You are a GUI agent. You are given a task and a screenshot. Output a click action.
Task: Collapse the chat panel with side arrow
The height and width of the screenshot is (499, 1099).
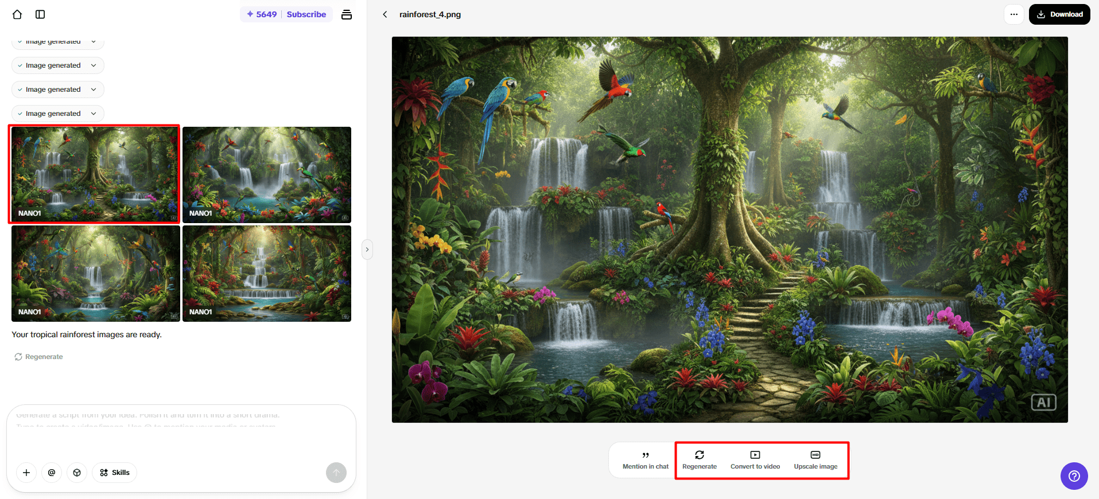coord(367,249)
